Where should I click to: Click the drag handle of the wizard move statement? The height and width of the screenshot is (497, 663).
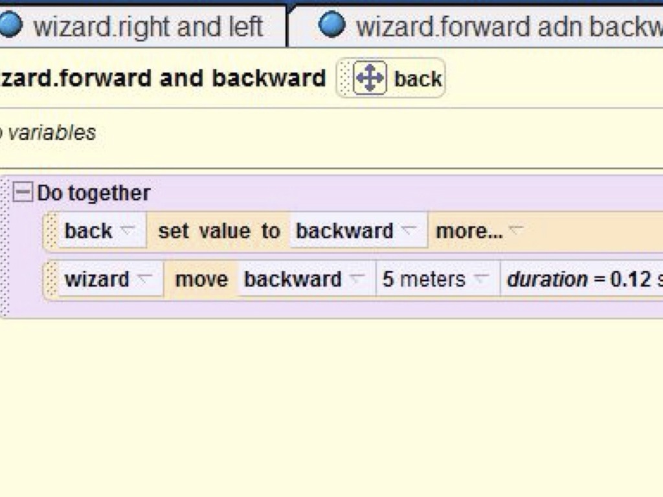pyautogui.click(x=51, y=280)
